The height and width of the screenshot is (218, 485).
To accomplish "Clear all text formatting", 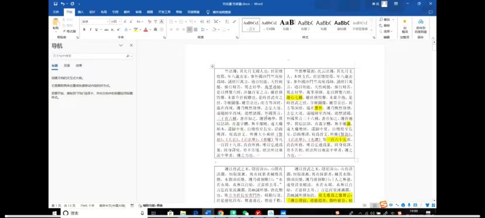I will (x=150, y=21).
